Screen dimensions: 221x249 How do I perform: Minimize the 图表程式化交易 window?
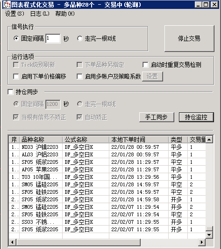click(x=198, y=5)
